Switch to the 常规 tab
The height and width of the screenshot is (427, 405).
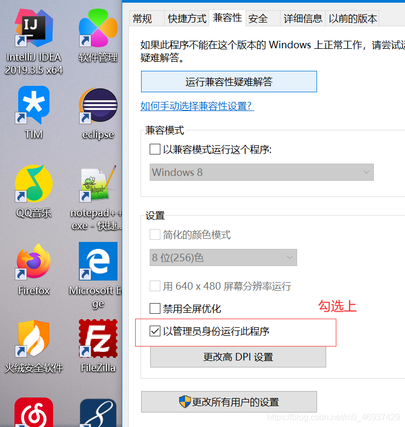(146, 19)
